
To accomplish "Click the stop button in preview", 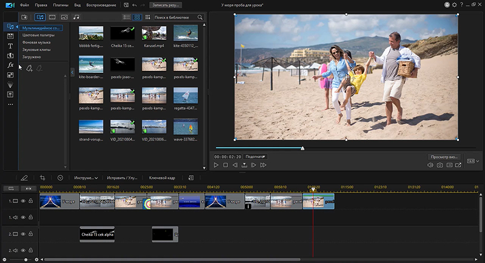I will 226,165.
